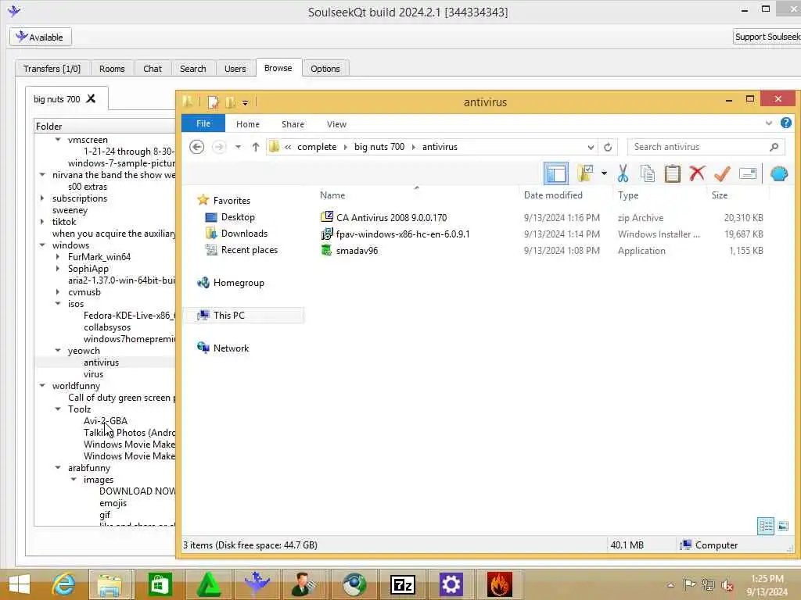Screen dimensions: 801x600
Task: Collapse the yeowch folder node
Action: 58,351
